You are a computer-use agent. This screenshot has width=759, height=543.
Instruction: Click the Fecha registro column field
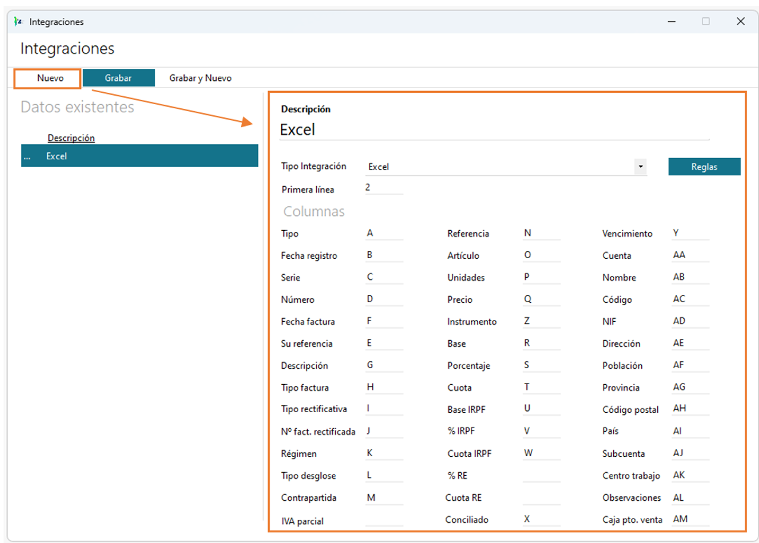point(384,255)
